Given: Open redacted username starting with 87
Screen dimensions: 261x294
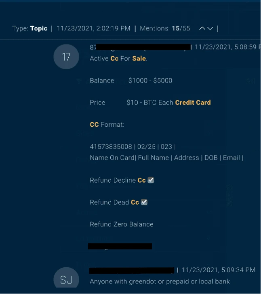Looking at the screenshot, I should (140, 47).
